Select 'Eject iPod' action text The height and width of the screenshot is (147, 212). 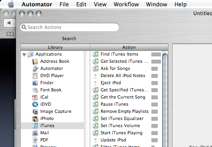pyautogui.click(x=111, y=83)
